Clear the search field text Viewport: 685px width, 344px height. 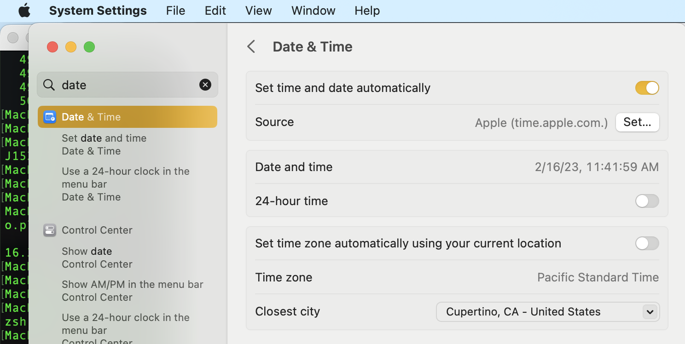[x=205, y=85]
